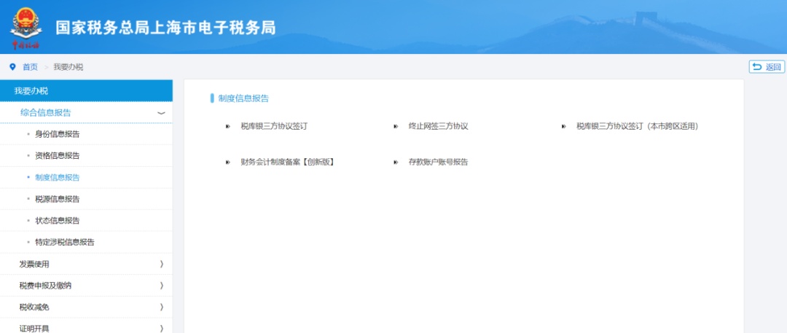Click the tax bureau emblem logo
This screenshot has height=333, width=787.
(26, 28)
